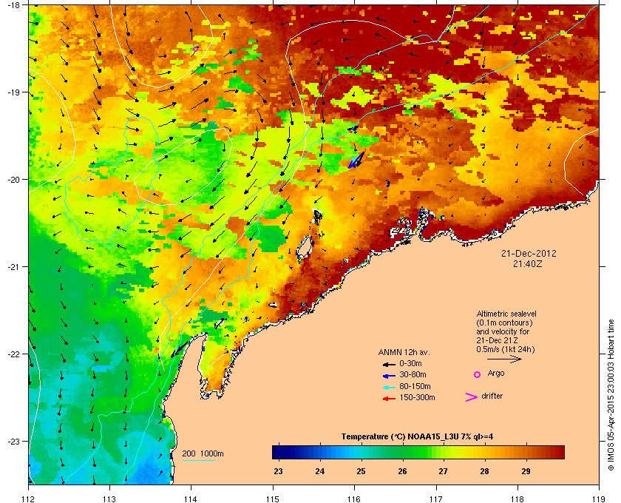
Task: Click the black 0-30m arrow legend symbol
Action: (x=389, y=364)
